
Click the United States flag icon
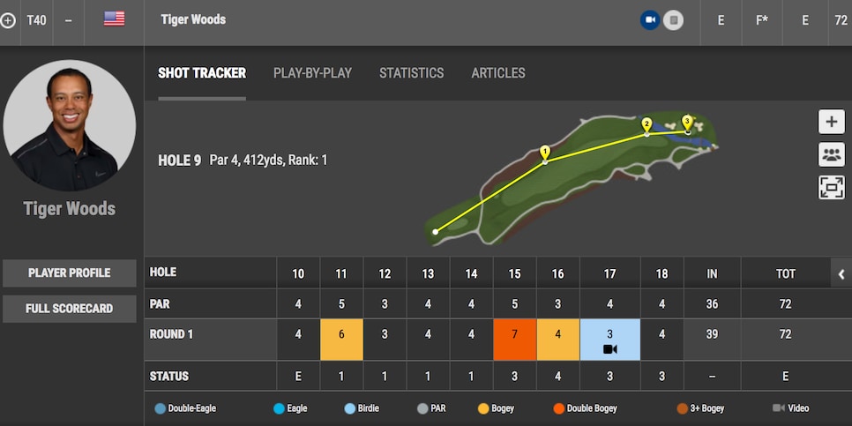(114, 19)
